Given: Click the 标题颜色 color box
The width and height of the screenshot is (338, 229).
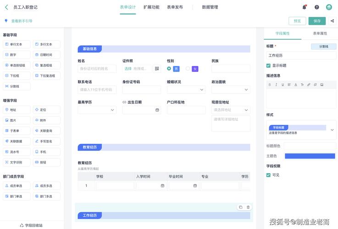Looking at the screenshot, I should point(310,146).
